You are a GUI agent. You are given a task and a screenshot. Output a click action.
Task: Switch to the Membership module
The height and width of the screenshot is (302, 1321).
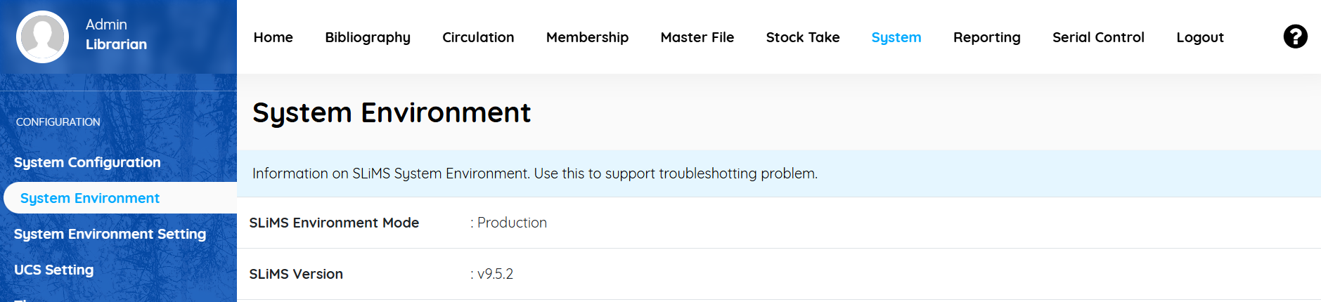[587, 38]
